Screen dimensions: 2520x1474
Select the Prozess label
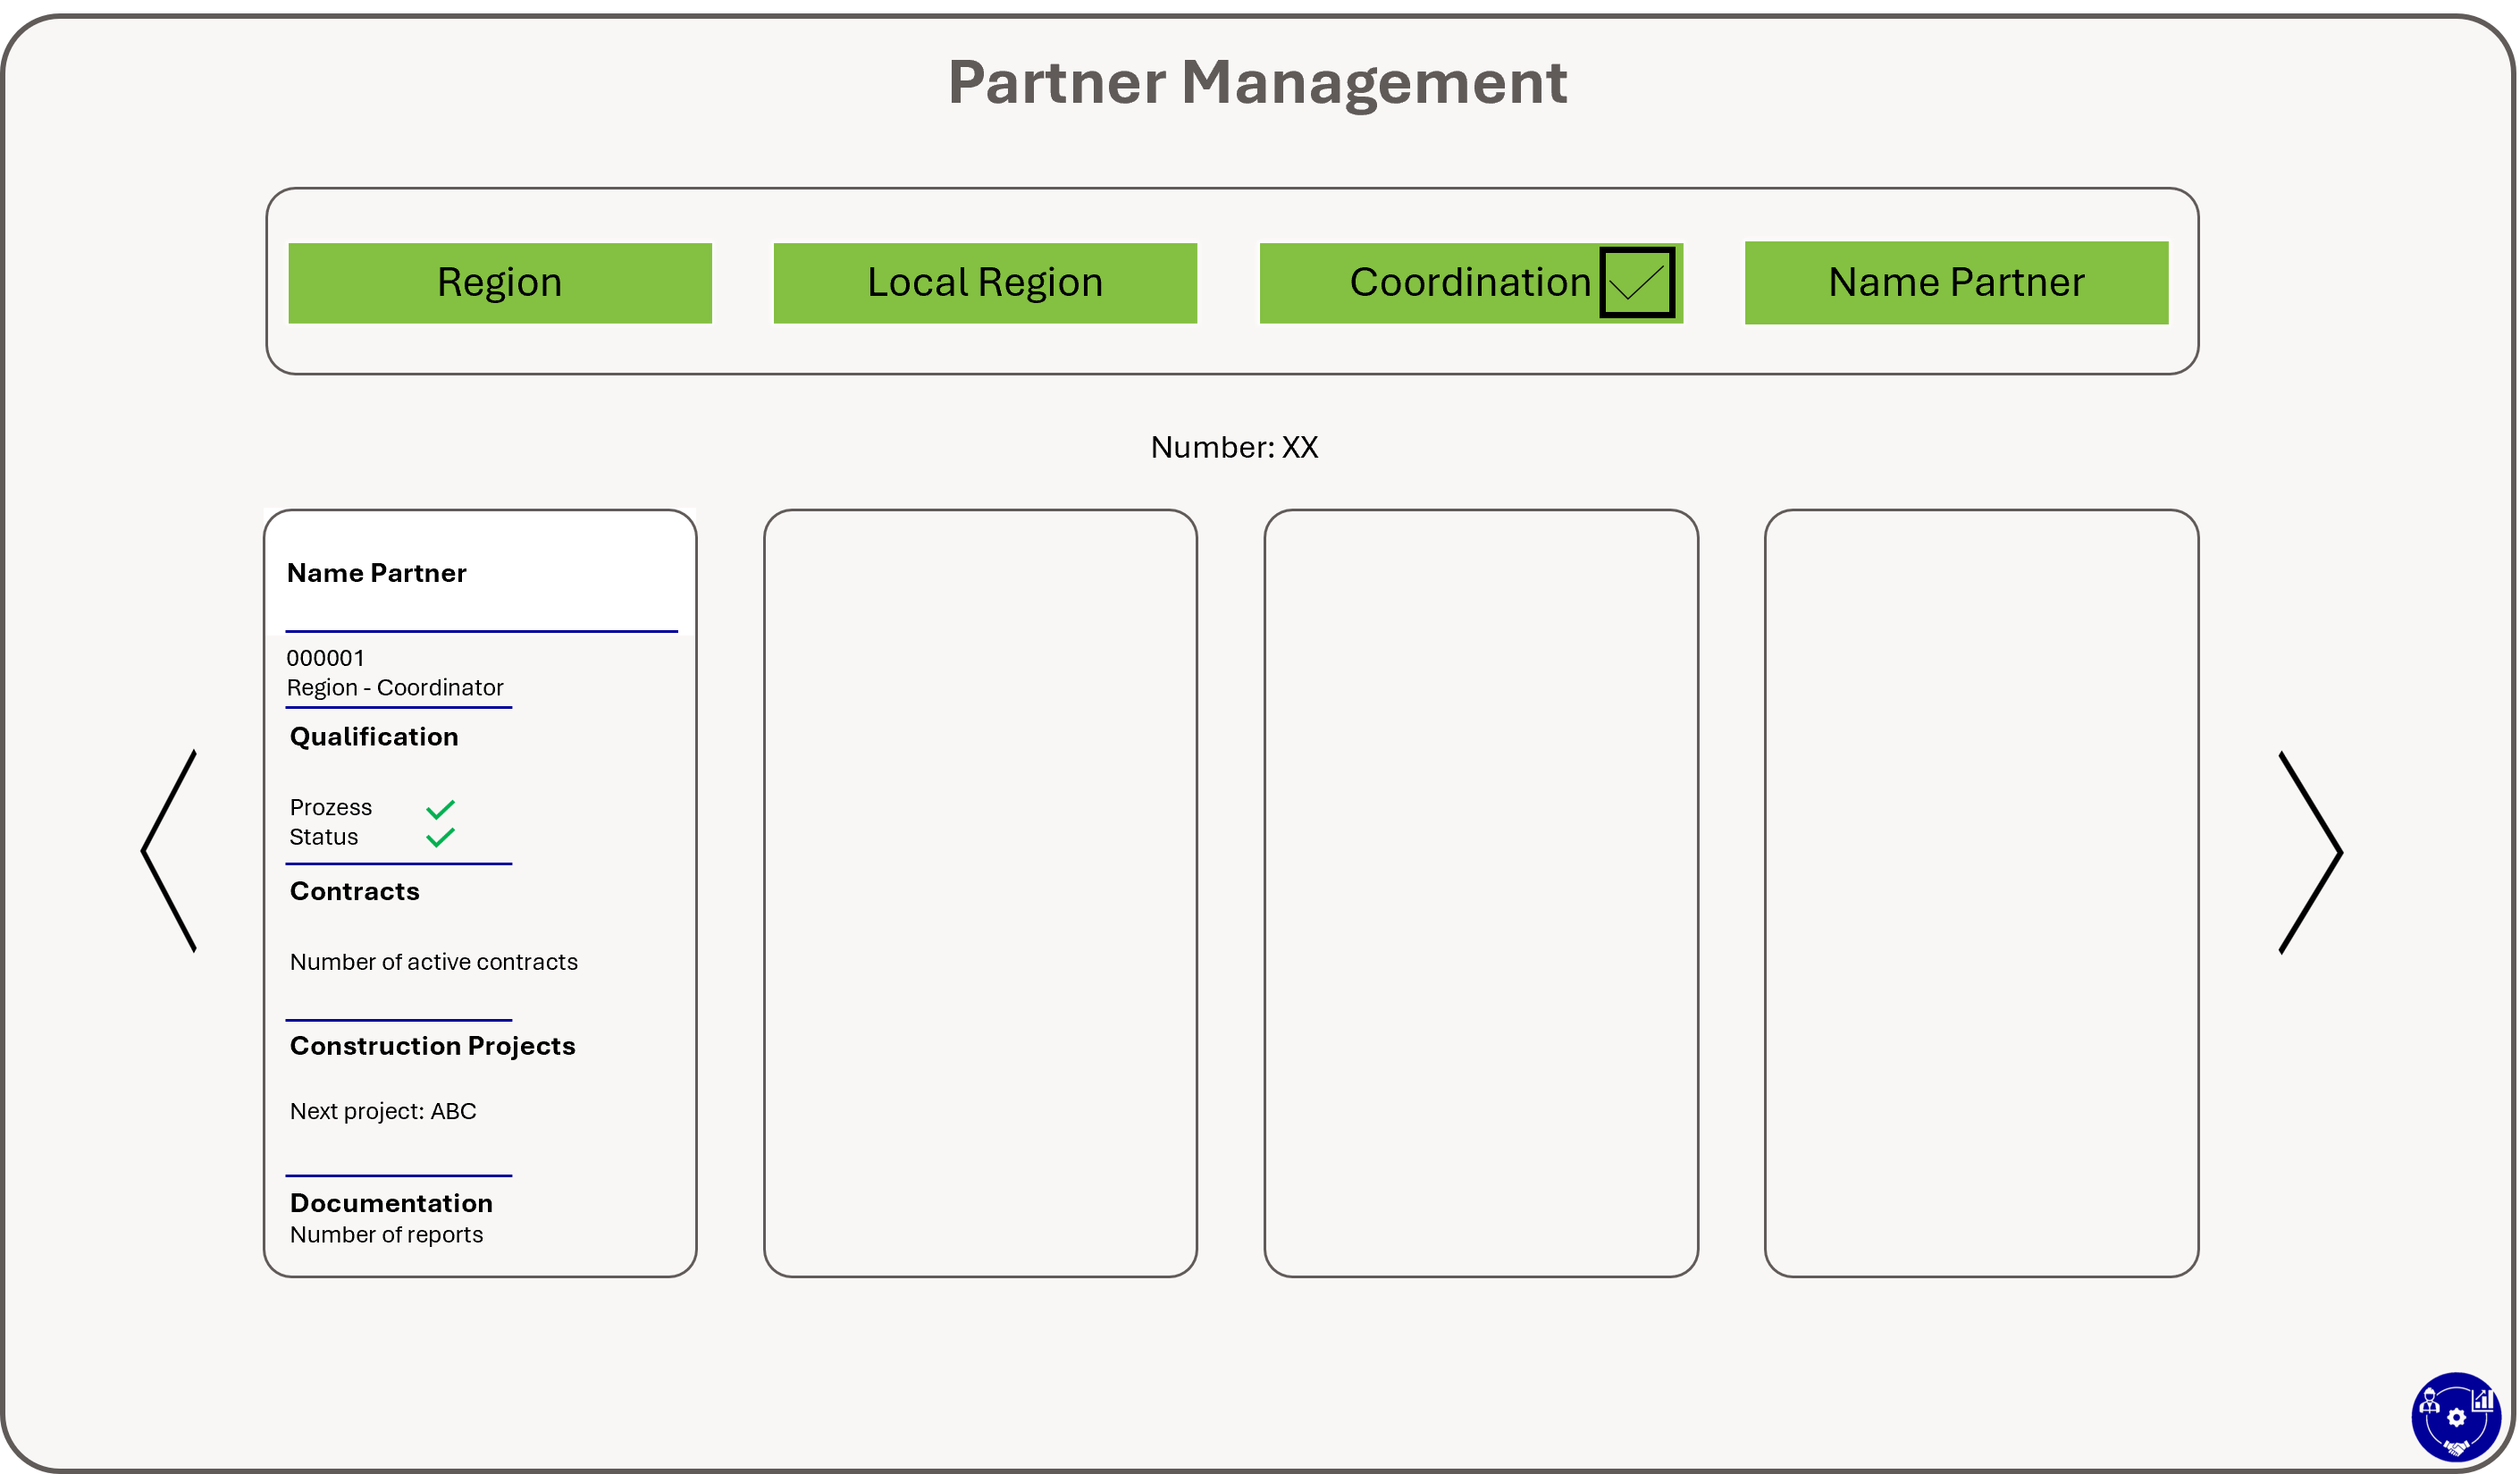coord(331,807)
